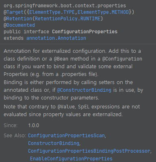This screenshot has width=156, height=162.
Task: Open ConfigurationPropertiesBindingPostProcessor link
Action: tap(89, 151)
